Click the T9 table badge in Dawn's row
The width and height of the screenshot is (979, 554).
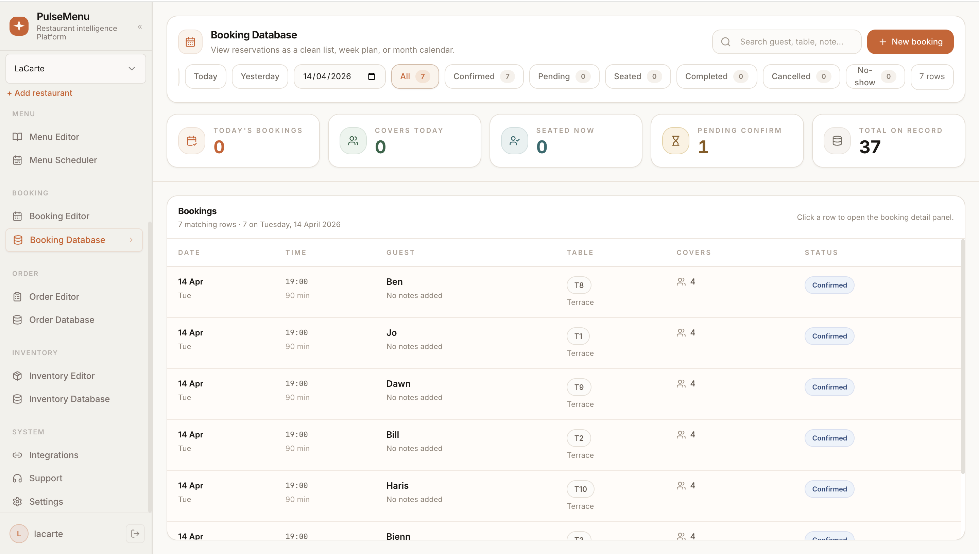[579, 387]
